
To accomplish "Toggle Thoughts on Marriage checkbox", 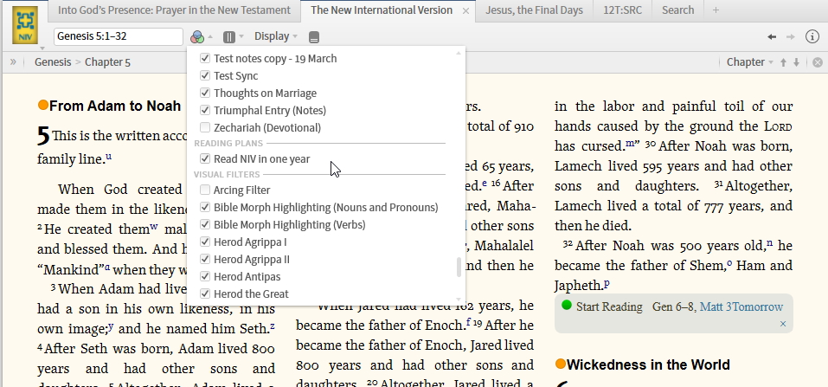I will 205,93.
